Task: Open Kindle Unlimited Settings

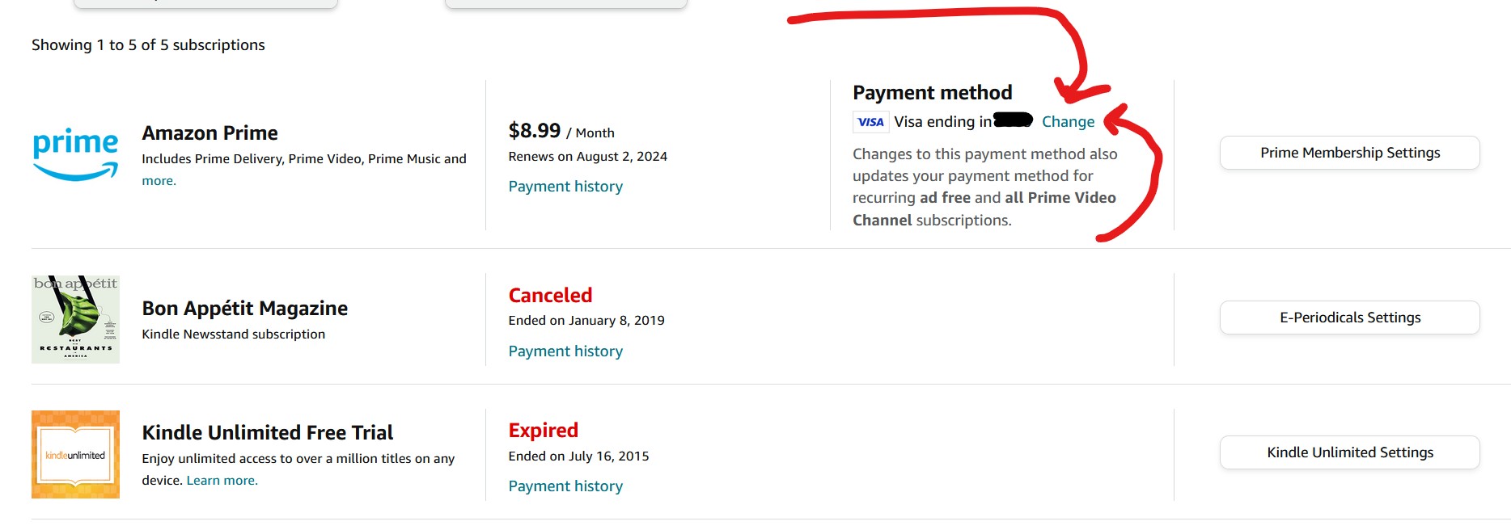Action: (1349, 452)
